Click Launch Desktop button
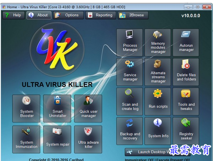Image resolution: width=213 pixels, height=161 pixels. pos(158,152)
